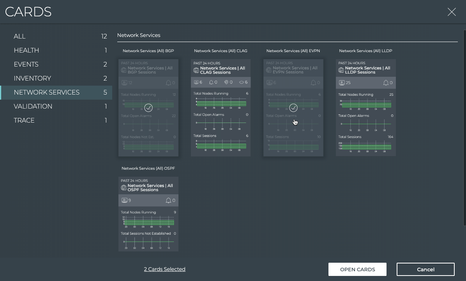Image resolution: width=466 pixels, height=281 pixels.
Task: Switch to the INVENTORY category
Action: [32, 78]
